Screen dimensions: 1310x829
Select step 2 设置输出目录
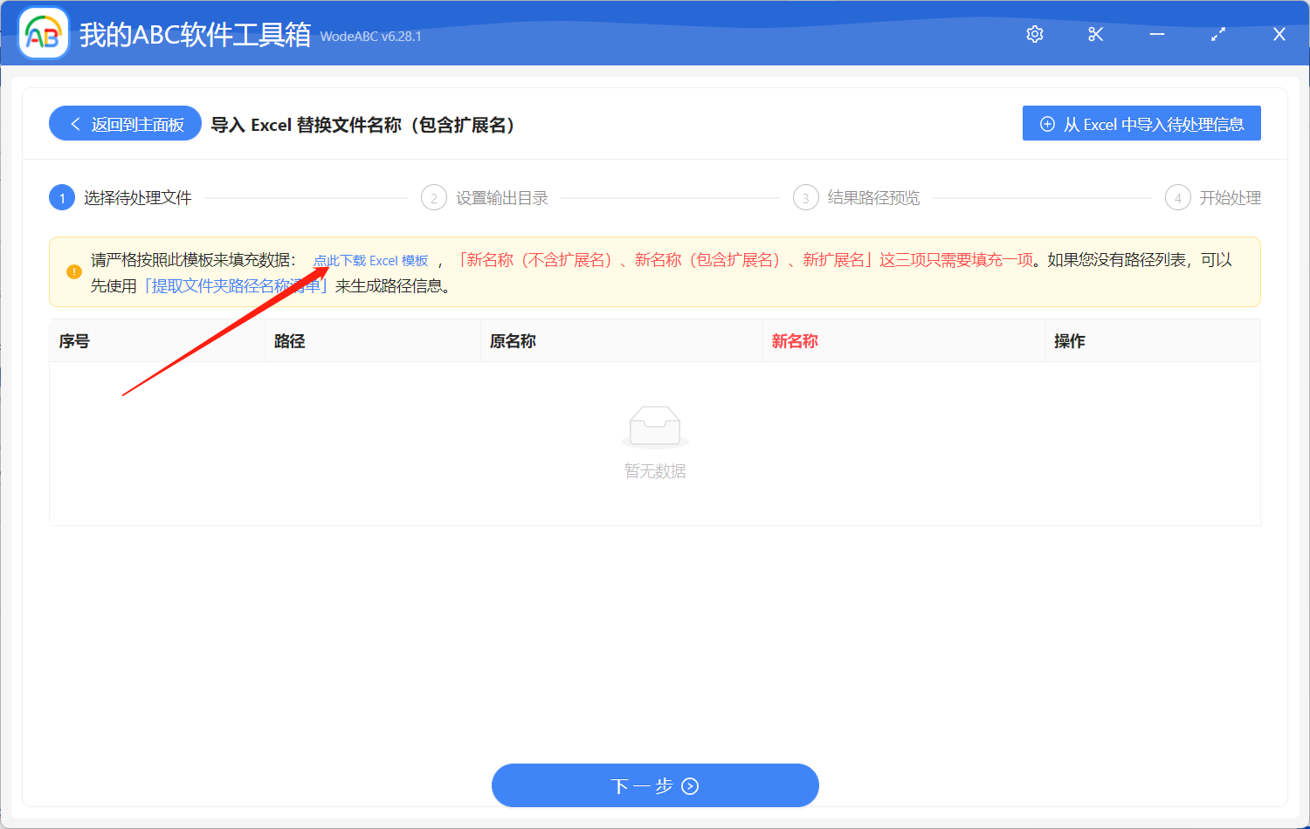pos(502,197)
